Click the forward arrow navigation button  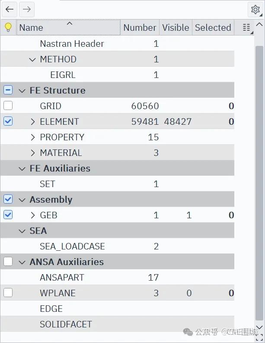26,9
